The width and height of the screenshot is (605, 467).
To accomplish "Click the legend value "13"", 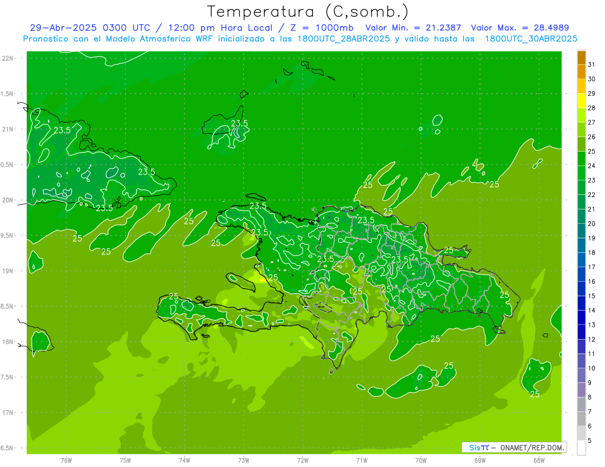I will click(x=592, y=325).
